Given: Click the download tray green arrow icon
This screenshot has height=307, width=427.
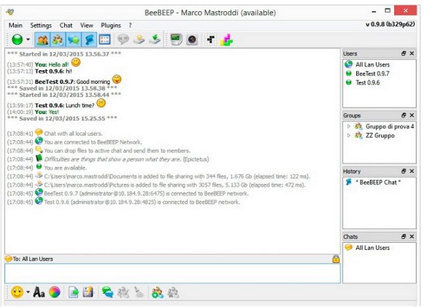Looking at the screenshot, I should tap(154, 40).
